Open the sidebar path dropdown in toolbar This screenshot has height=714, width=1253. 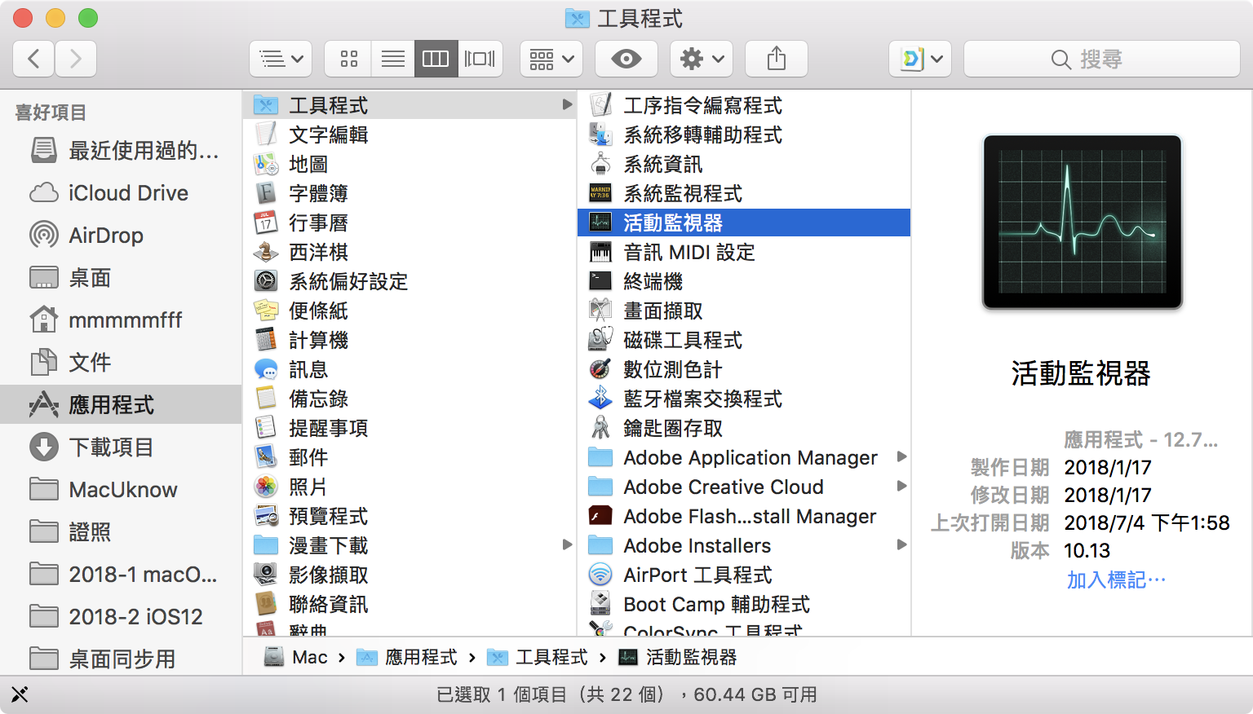click(281, 59)
